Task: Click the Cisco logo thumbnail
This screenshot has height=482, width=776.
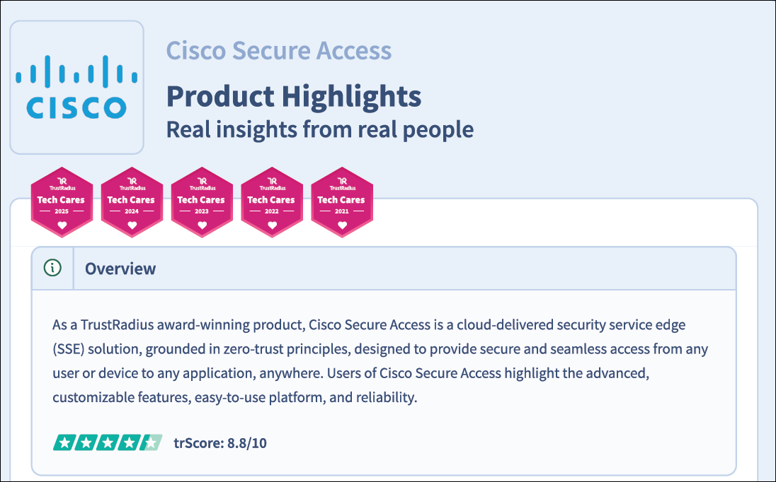Action: coord(76,87)
